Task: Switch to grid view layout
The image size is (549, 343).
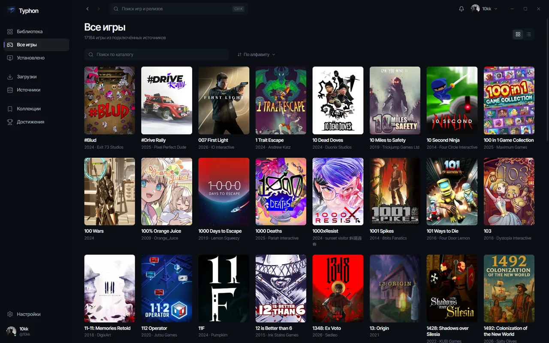Action: (x=518, y=34)
